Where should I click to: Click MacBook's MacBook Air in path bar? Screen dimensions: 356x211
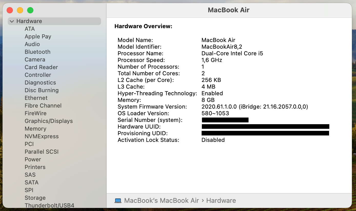click(x=161, y=201)
